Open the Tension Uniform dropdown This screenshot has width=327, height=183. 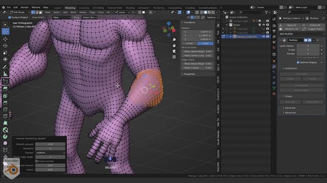click(50, 152)
